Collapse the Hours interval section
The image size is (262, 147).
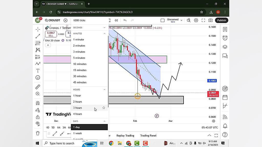pyautogui.click(x=104, y=90)
